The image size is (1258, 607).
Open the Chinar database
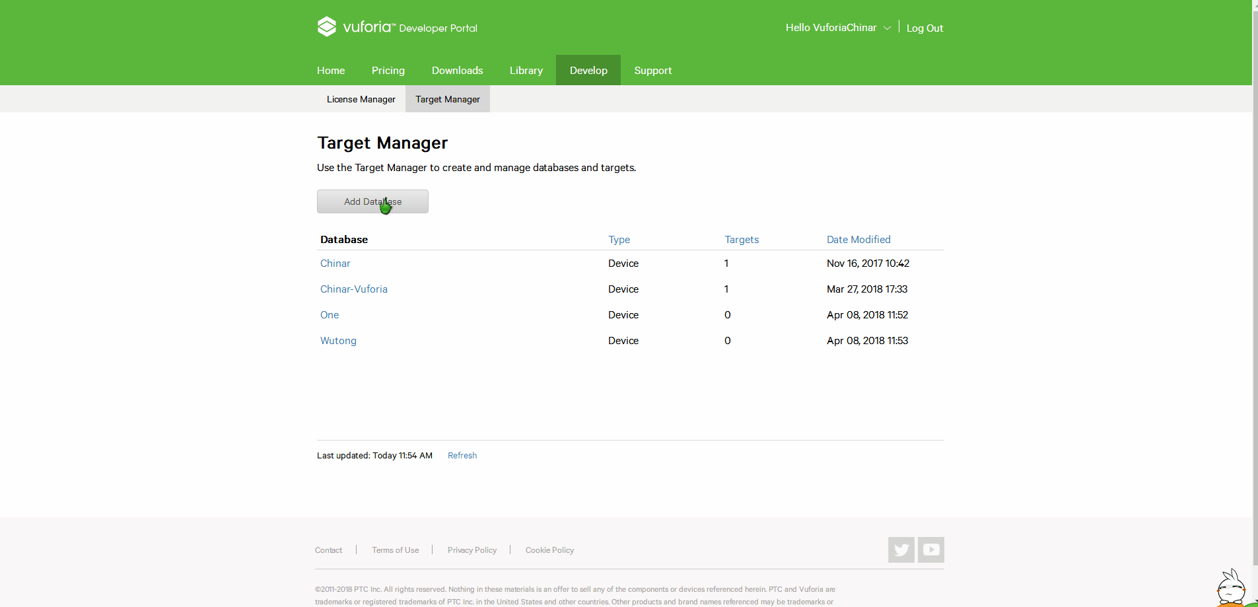click(335, 263)
